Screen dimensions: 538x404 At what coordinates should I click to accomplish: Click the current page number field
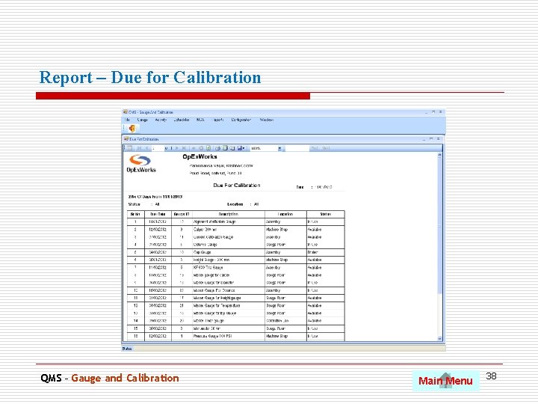(158, 148)
